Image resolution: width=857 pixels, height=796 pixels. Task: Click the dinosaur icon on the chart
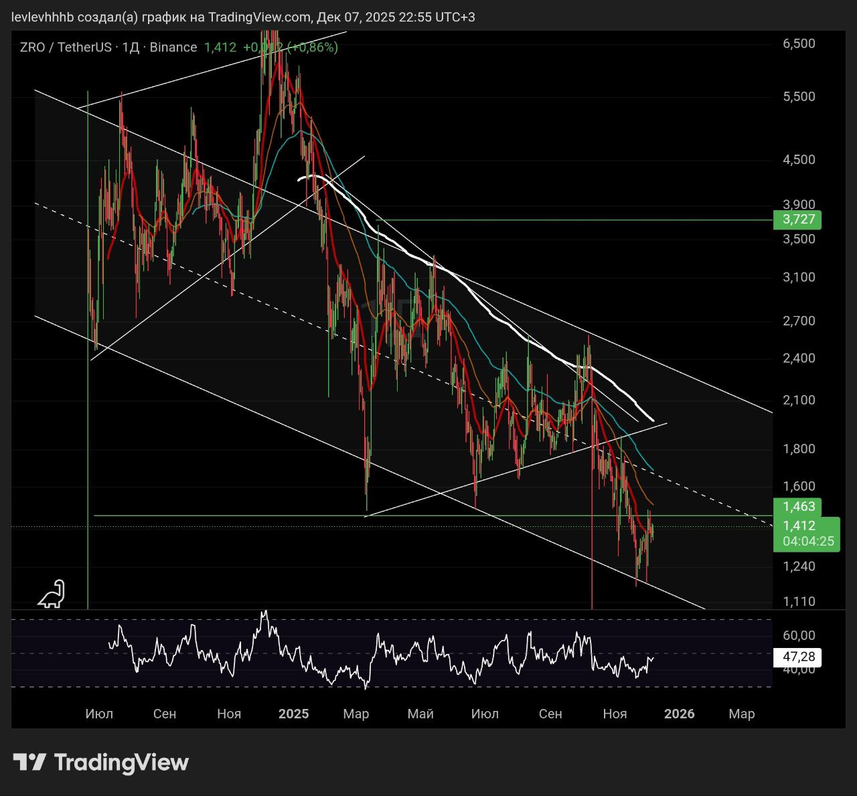pyautogui.click(x=52, y=594)
